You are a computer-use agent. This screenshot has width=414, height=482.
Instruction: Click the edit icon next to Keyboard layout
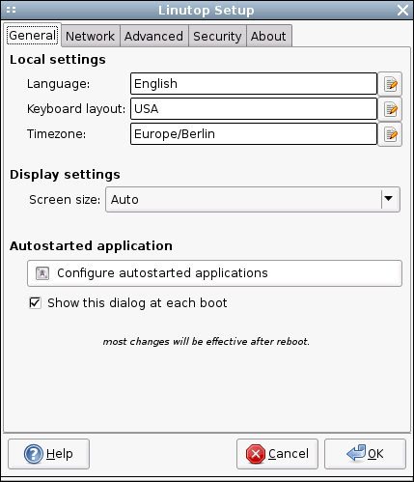tap(390, 109)
